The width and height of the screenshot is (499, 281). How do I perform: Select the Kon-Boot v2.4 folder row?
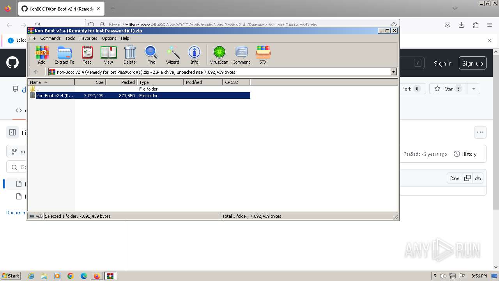point(139,96)
